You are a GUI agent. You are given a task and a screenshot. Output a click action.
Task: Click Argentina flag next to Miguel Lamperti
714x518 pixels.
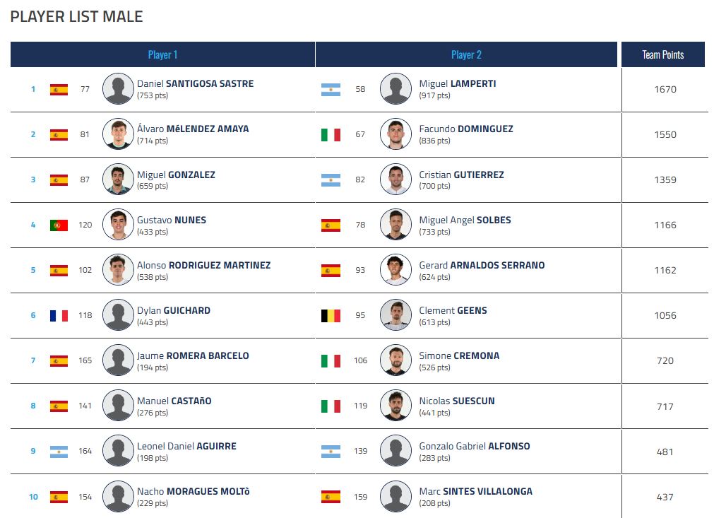(331, 90)
